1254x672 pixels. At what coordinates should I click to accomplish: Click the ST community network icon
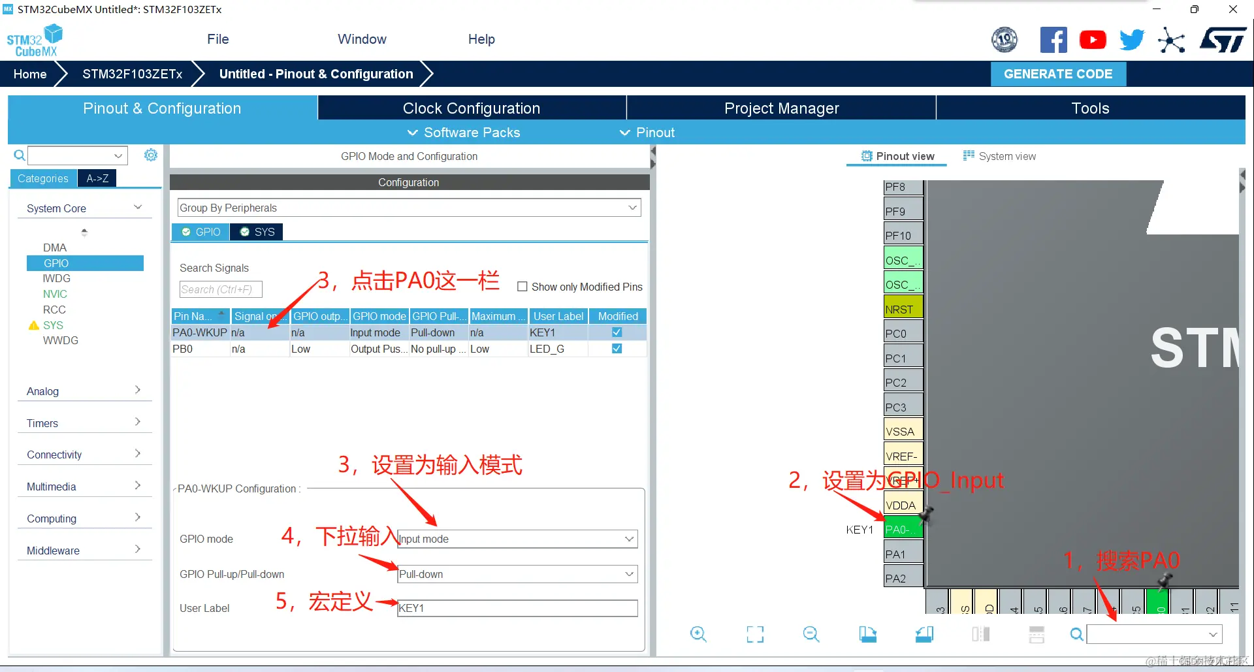[x=1171, y=40]
